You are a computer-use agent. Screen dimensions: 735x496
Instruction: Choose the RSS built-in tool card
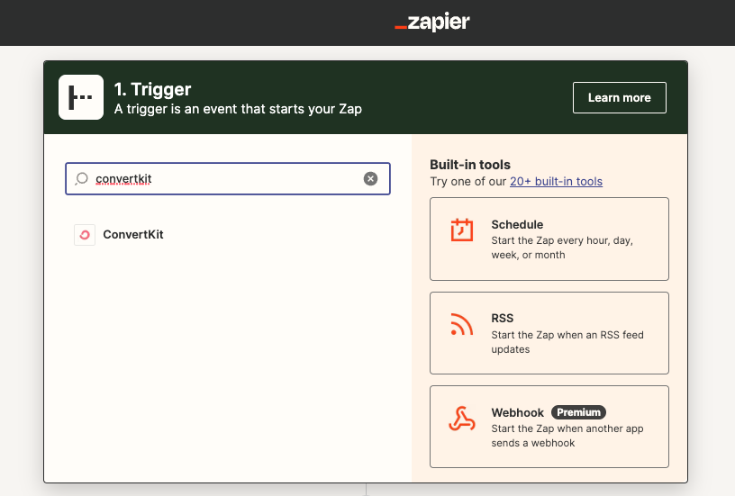549,333
